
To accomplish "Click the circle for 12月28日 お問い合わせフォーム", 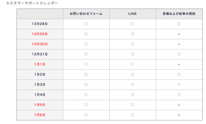I will point(86,24).
